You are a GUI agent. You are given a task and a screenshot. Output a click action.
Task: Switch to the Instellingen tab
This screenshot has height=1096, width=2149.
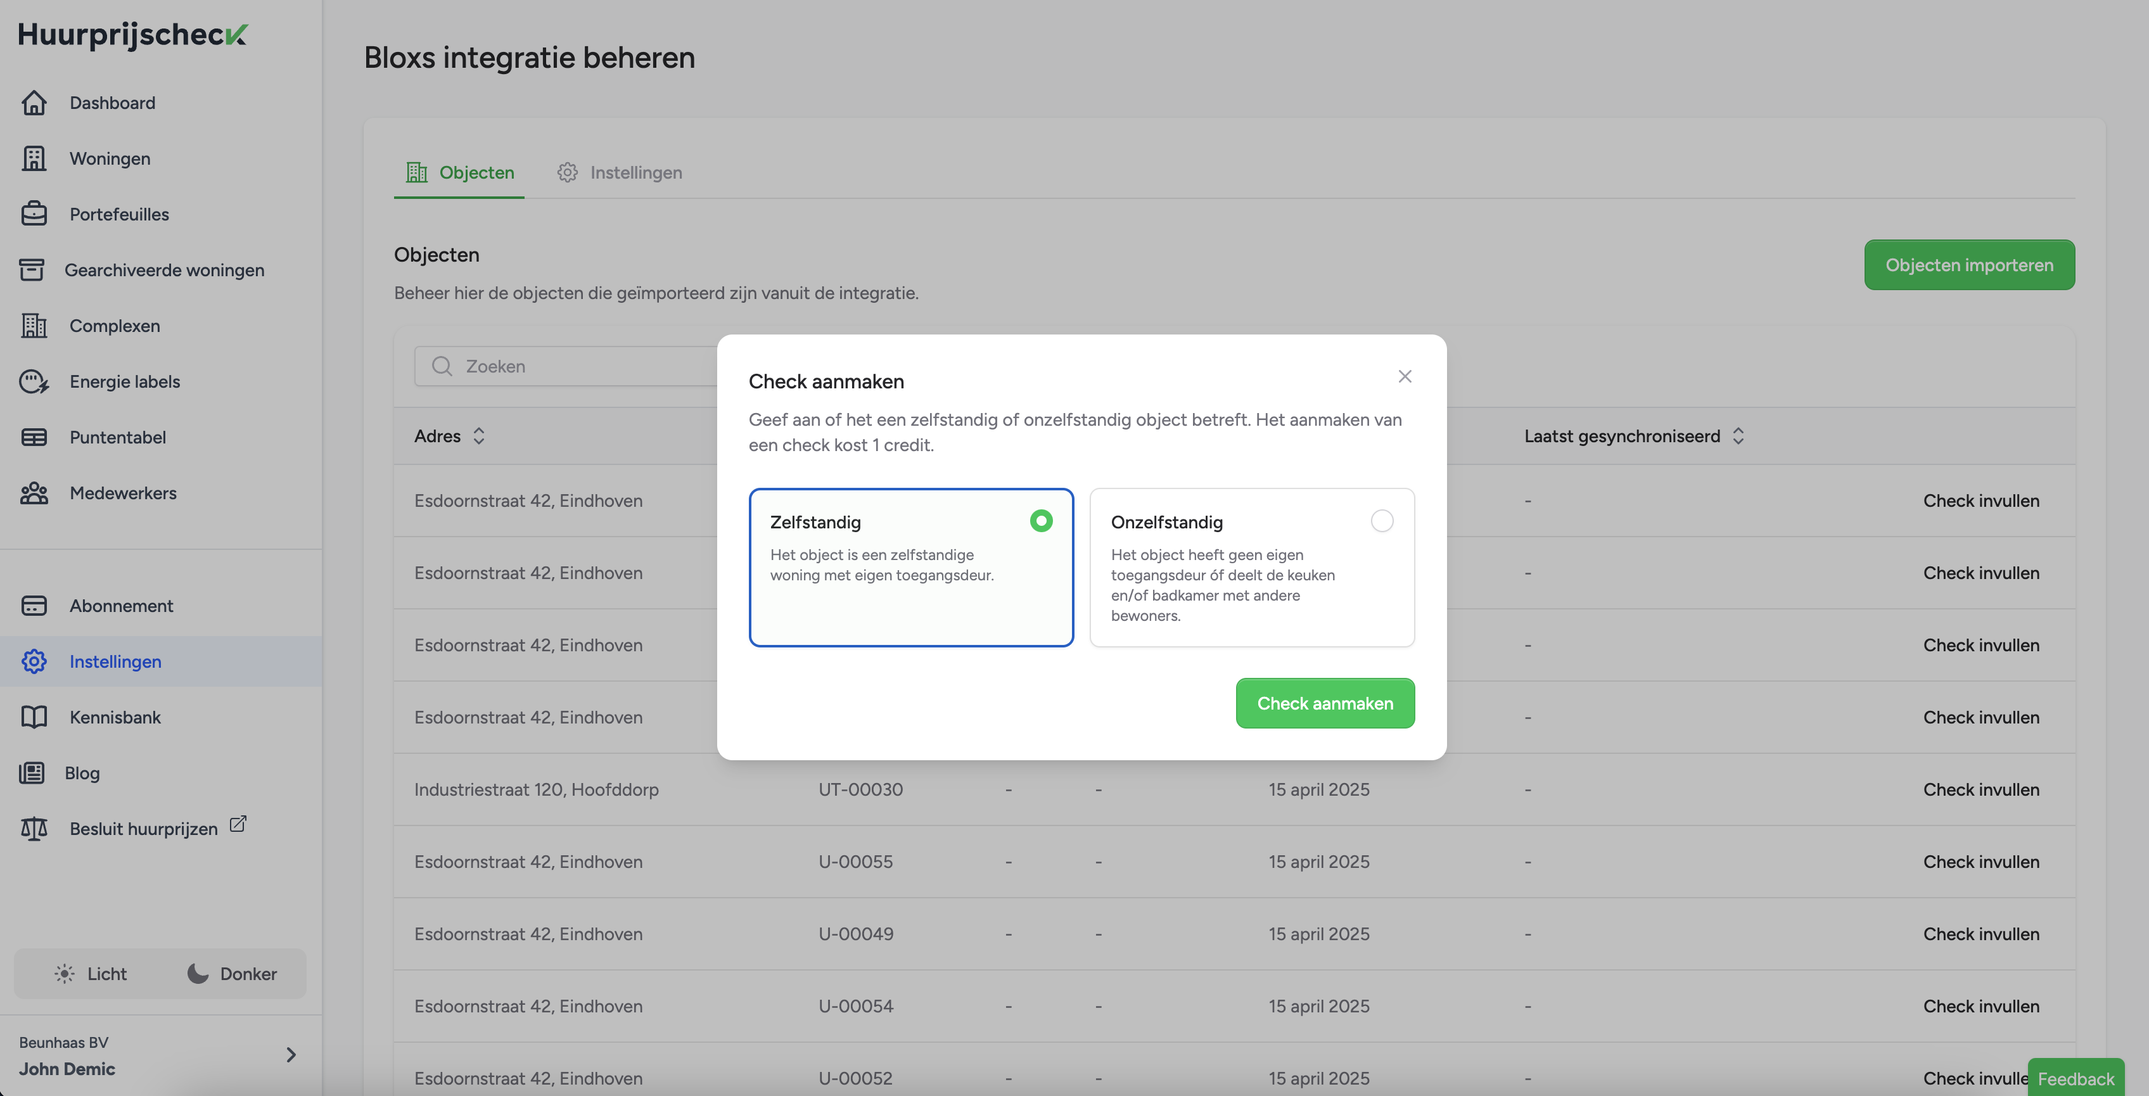click(620, 173)
